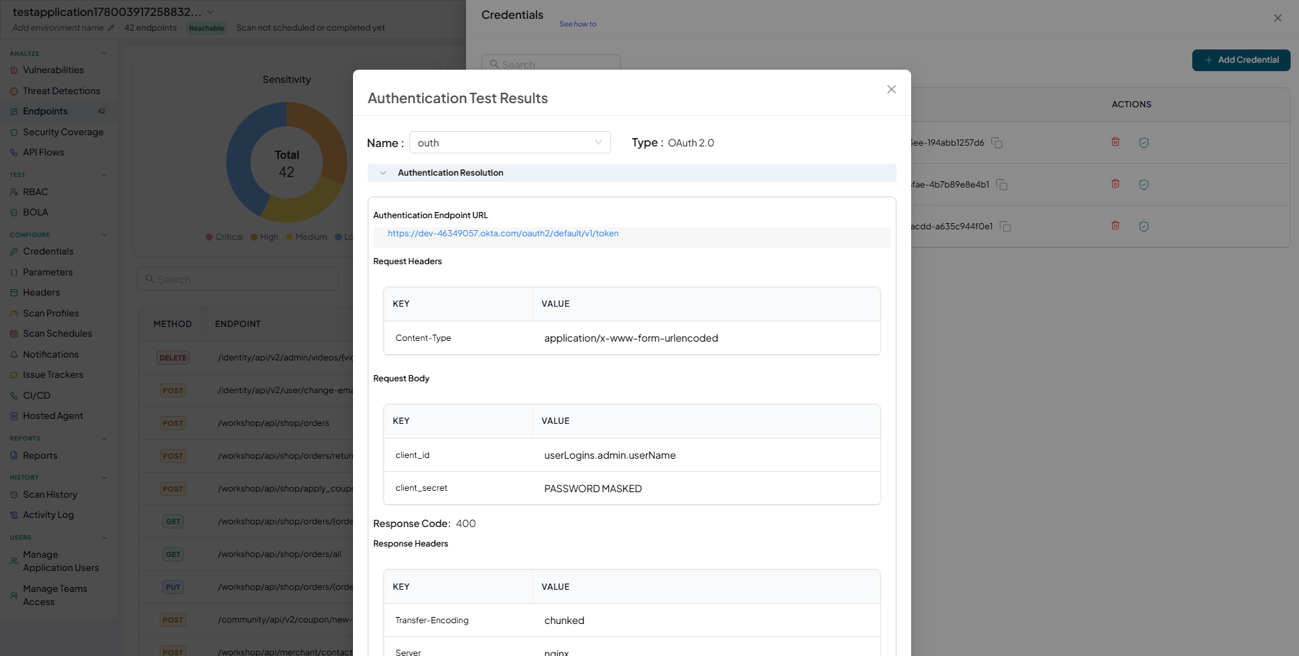Click the Parameters braces icon
This screenshot has height=656, width=1299.
[x=14, y=273]
